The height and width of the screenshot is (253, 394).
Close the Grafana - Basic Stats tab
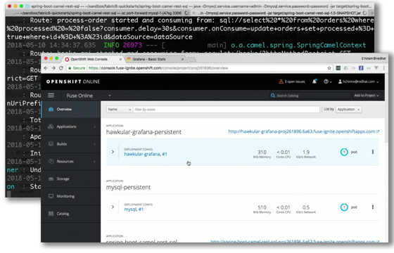182,59
